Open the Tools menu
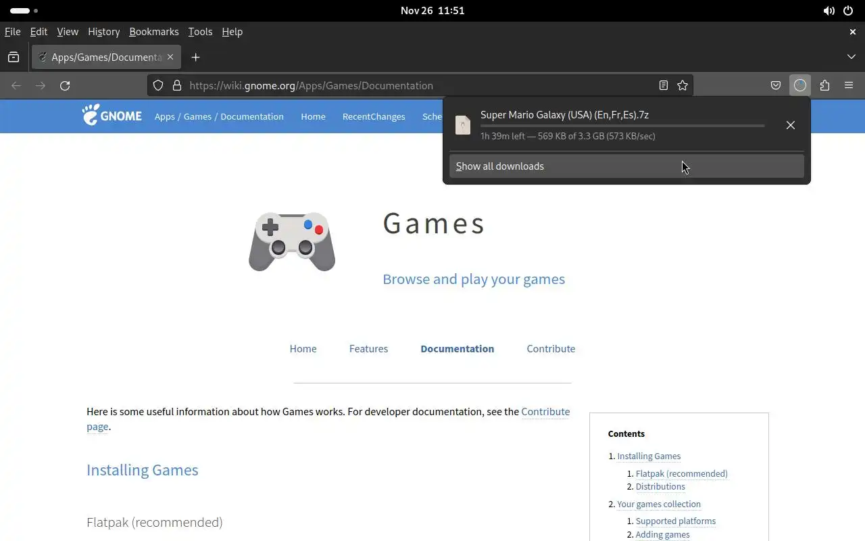 point(200,32)
